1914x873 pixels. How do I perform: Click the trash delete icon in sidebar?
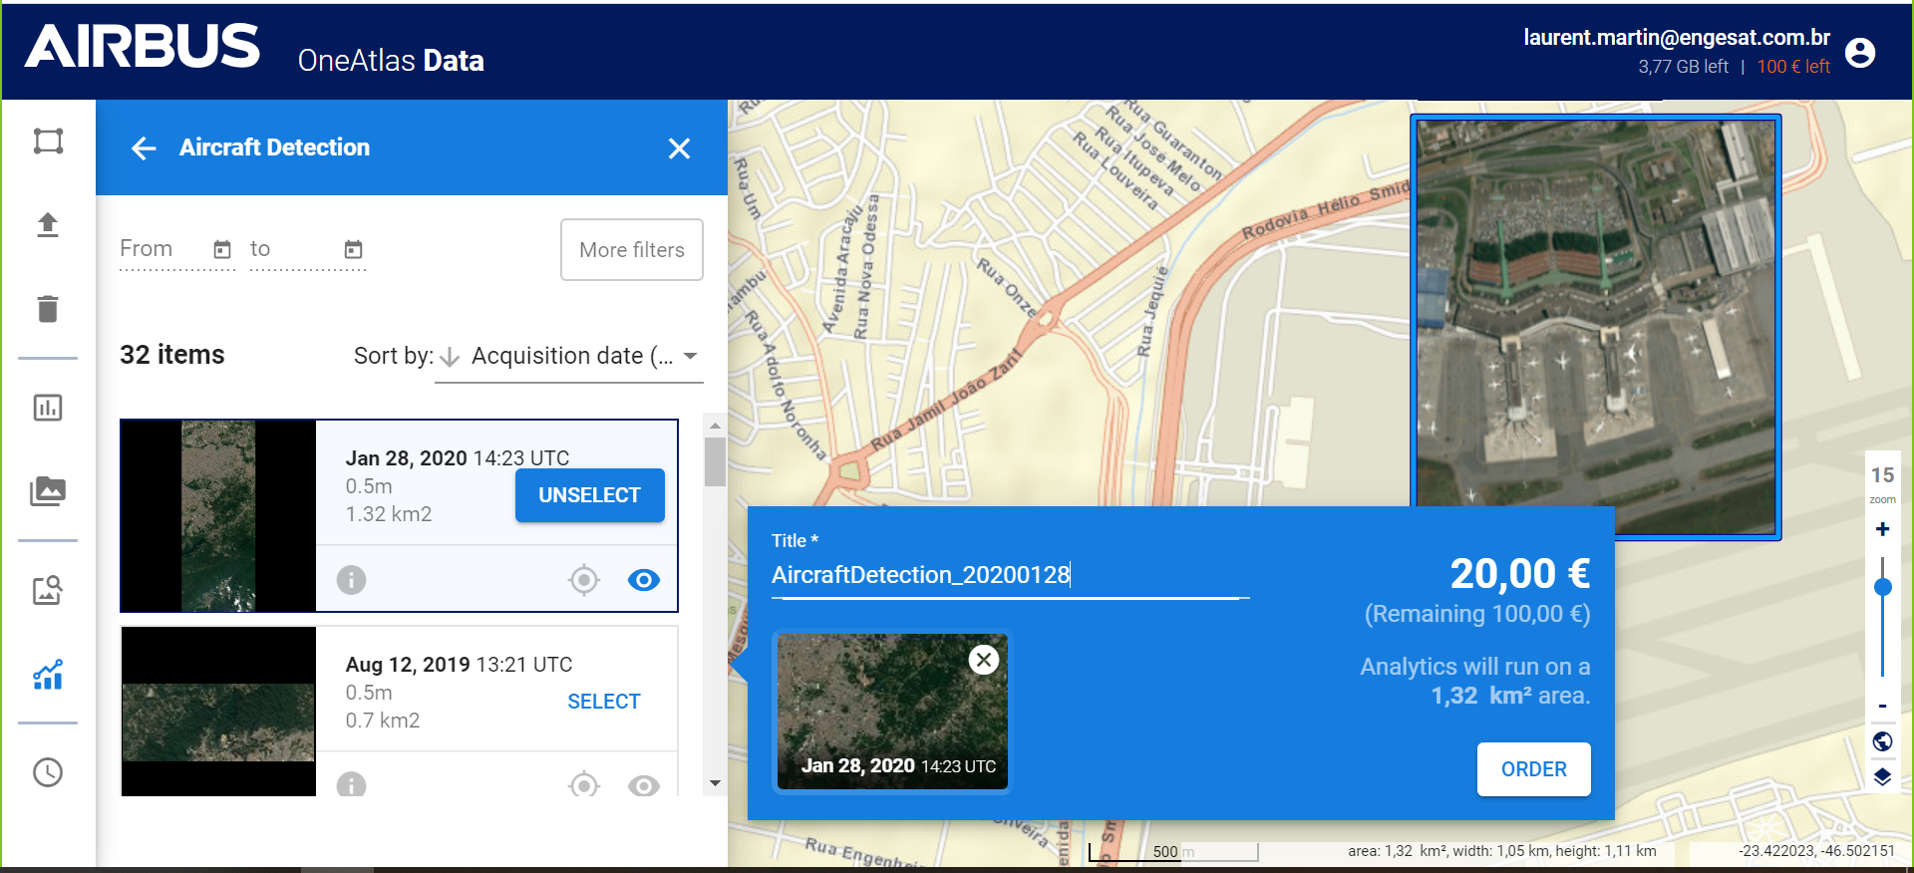point(48,309)
